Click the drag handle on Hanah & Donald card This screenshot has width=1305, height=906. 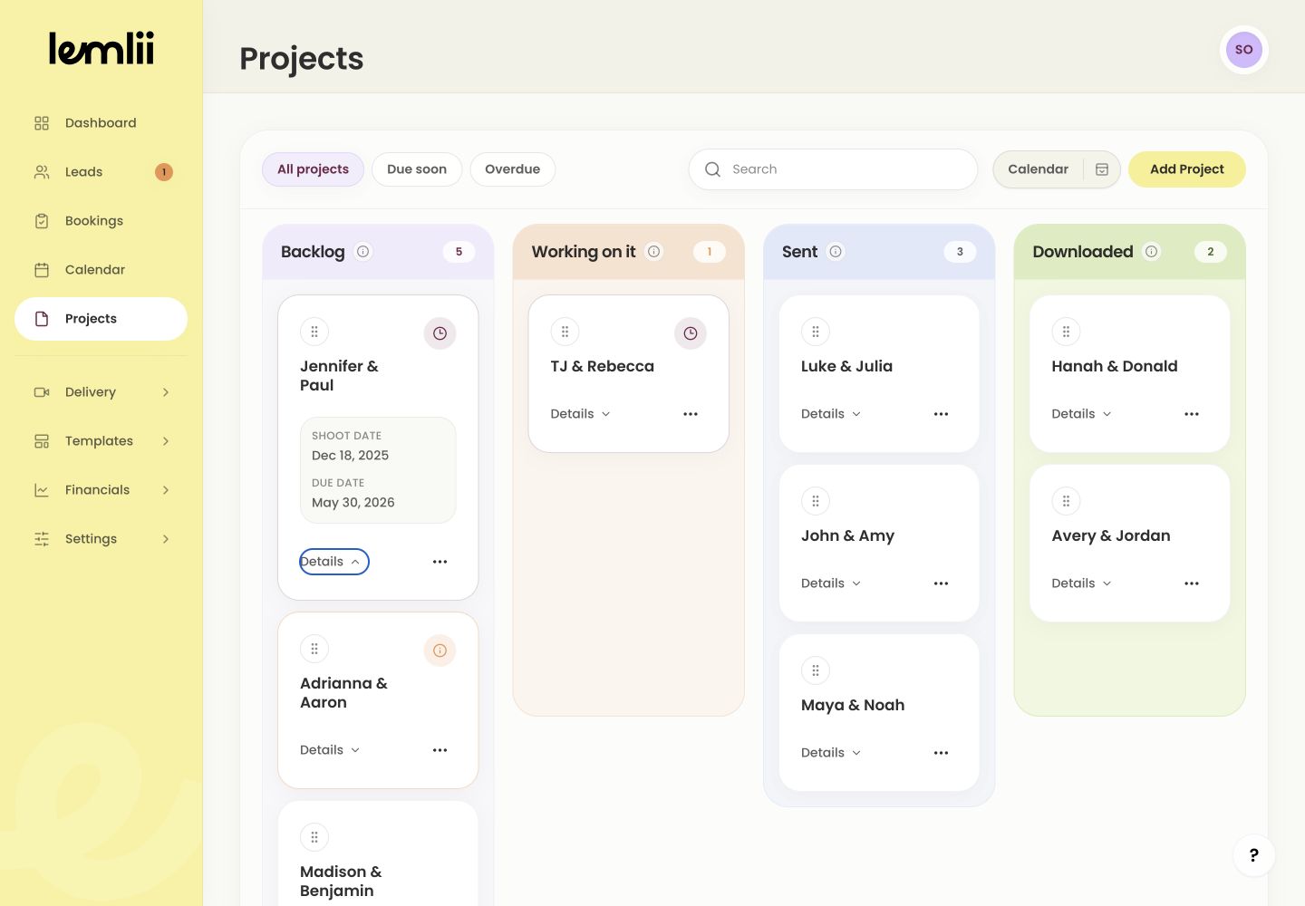tap(1066, 332)
